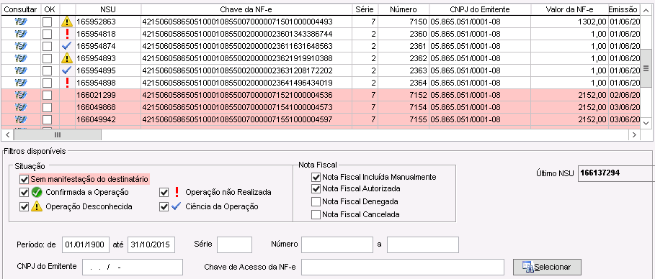
Task: Focus the CNPJ do Emitente field
Action: point(133,267)
